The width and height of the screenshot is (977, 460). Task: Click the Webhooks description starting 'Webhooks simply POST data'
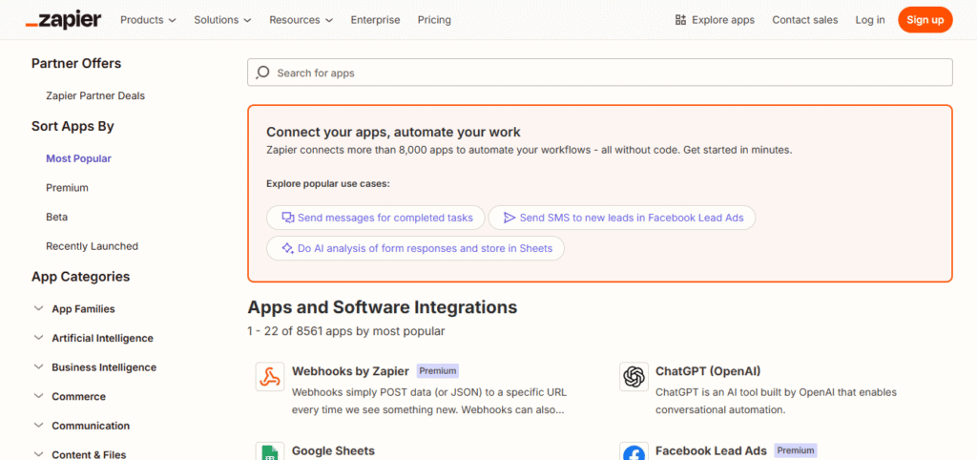click(x=429, y=402)
